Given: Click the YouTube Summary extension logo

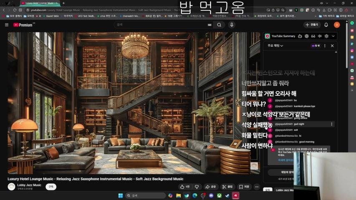Looking at the screenshot, I should (x=268, y=36).
